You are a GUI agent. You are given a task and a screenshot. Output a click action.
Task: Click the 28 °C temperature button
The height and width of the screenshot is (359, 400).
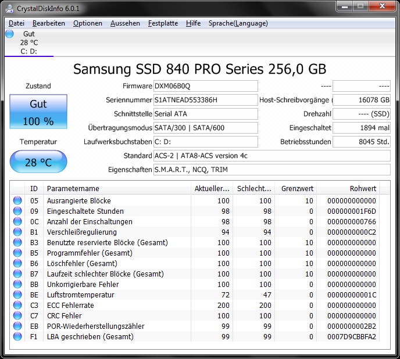(x=38, y=161)
